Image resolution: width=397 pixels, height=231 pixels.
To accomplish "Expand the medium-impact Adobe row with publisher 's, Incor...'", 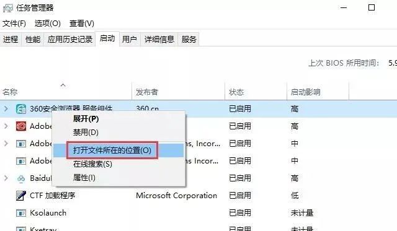I will click(x=6, y=144).
